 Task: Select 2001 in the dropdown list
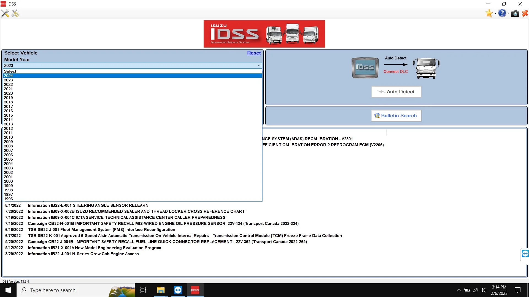point(132,177)
